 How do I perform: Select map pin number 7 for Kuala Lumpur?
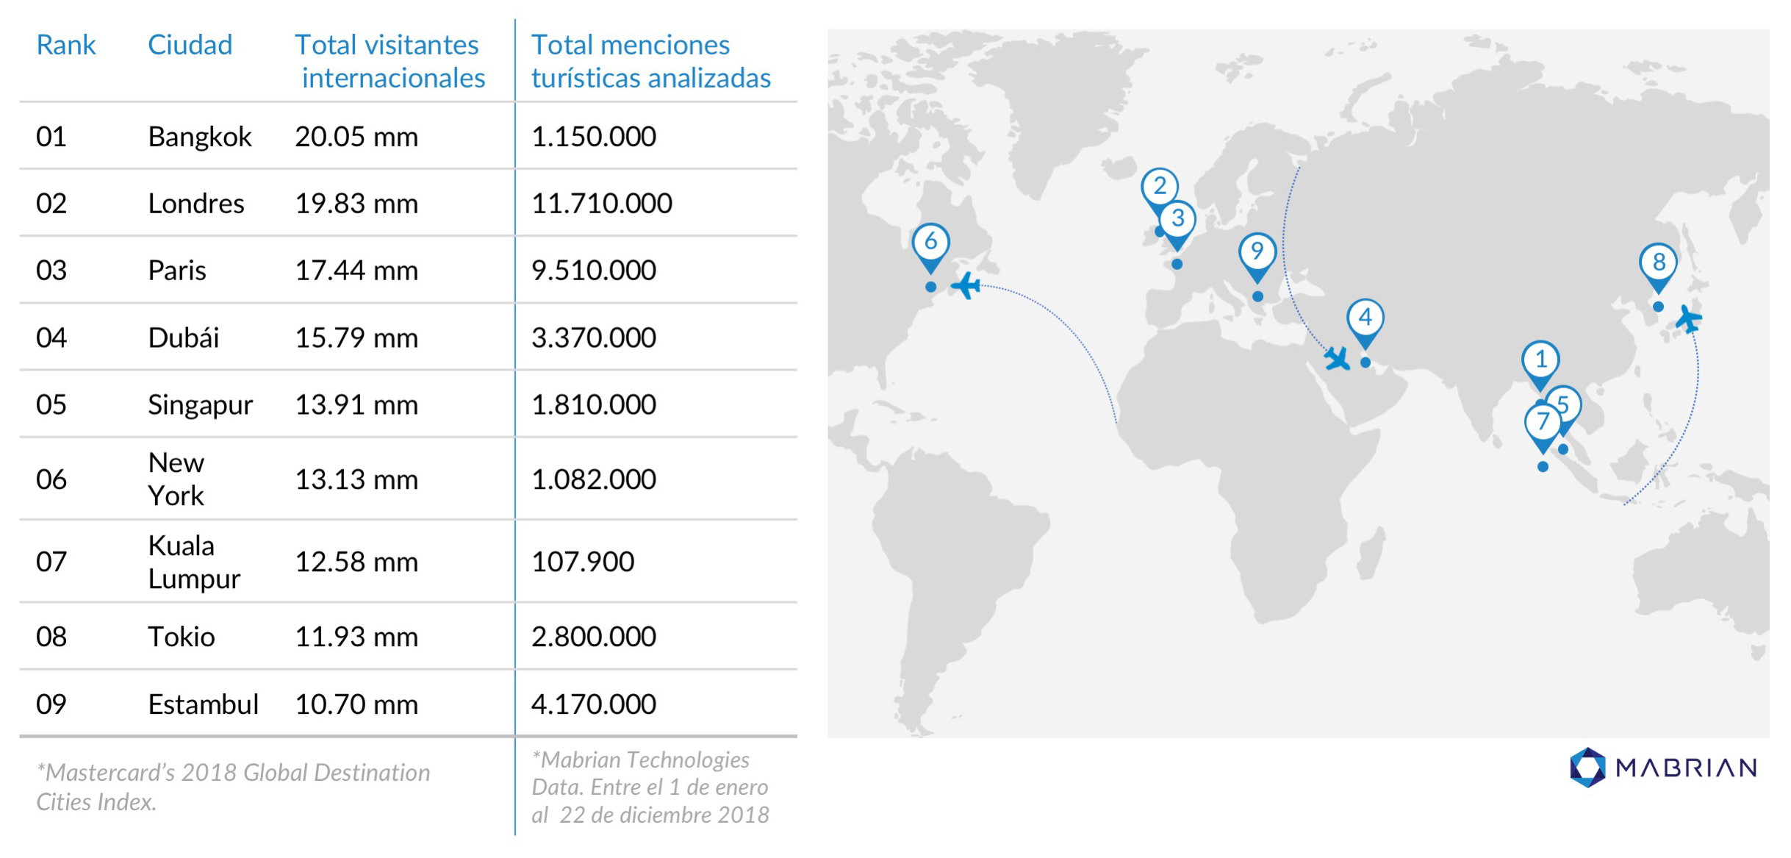point(1543,423)
